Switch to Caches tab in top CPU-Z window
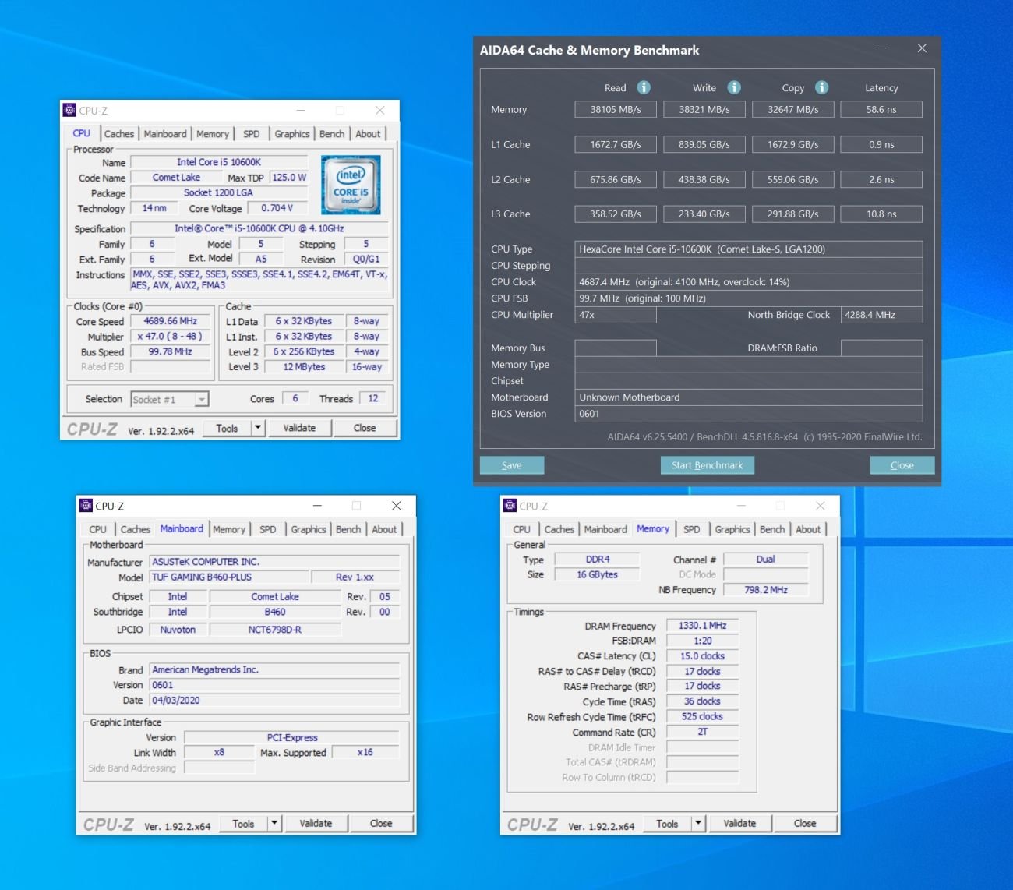The height and width of the screenshot is (890, 1013). (119, 134)
